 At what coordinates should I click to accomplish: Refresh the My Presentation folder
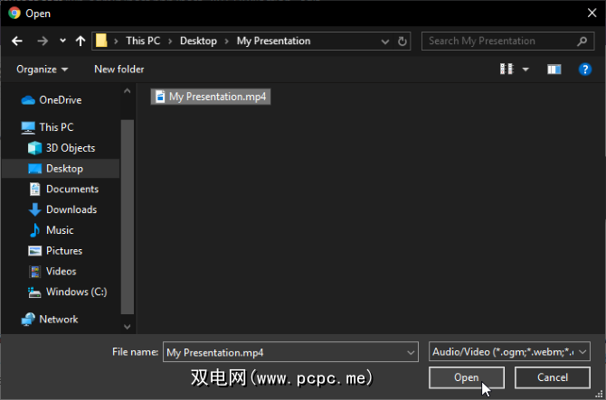coord(402,42)
